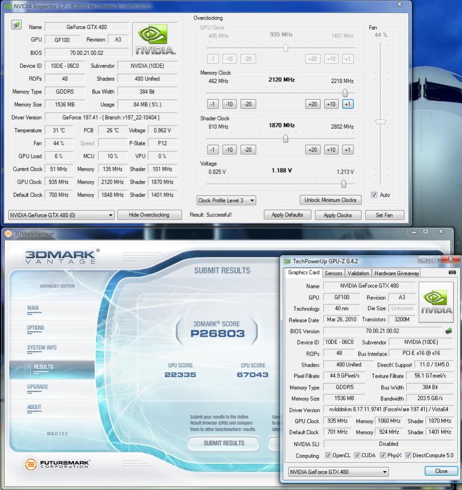This screenshot has width=462, height=490.
Task: Toggle the DirectCompute 5.0 checkbox
Action: pos(408,455)
